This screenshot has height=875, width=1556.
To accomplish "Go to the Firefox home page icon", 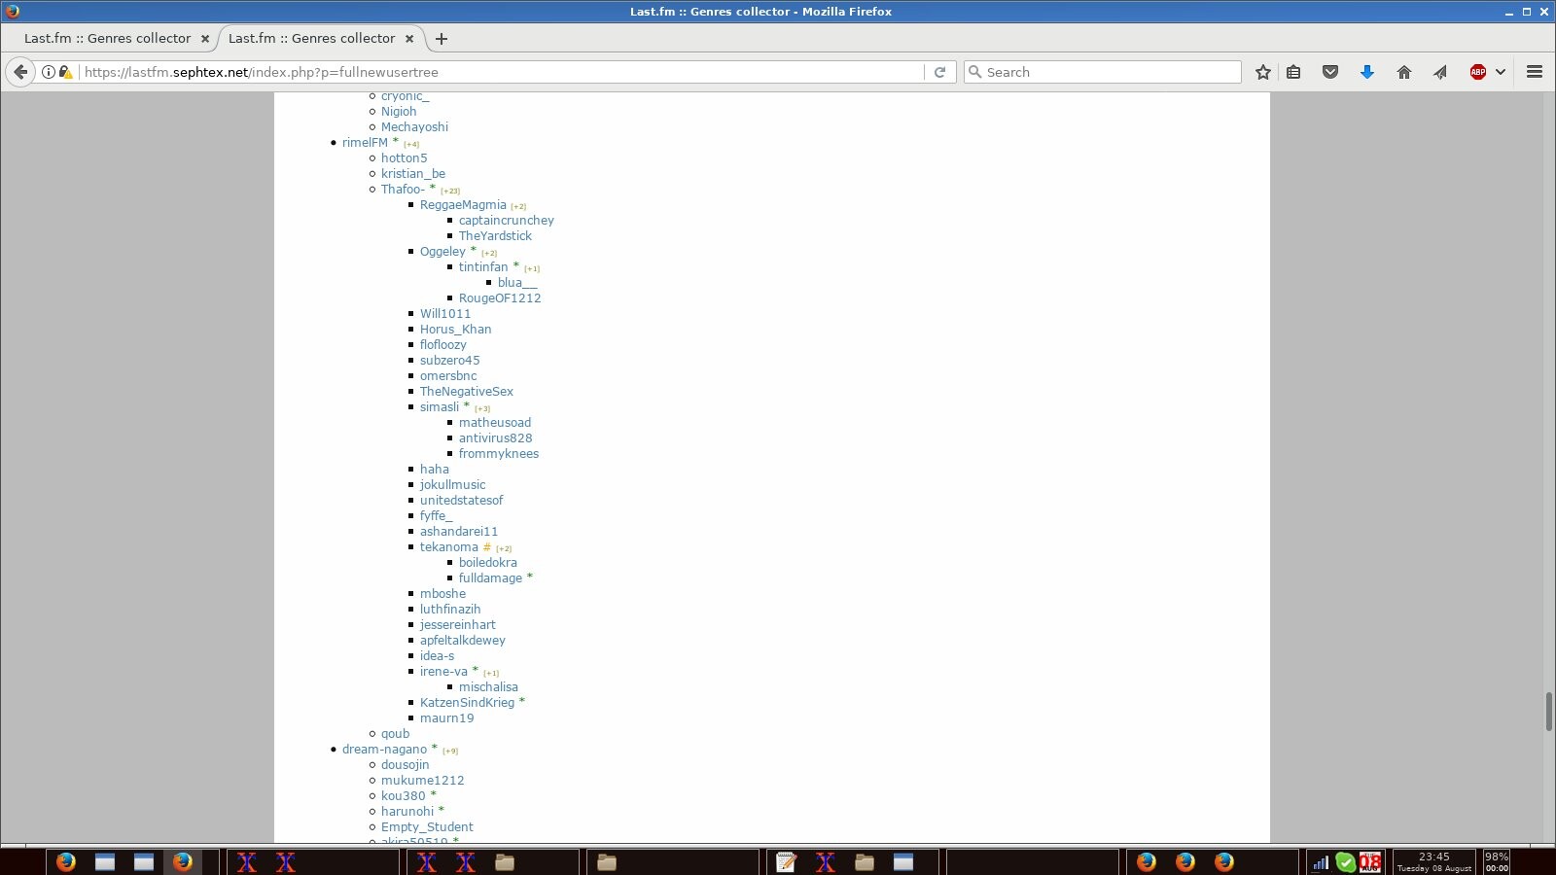I will click(x=1403, y=72).
